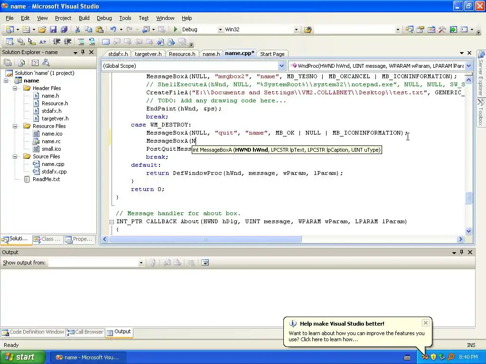Click the Uncomment Selected Lines icon
The image size is (486, 364).
[x=92, y=42]
